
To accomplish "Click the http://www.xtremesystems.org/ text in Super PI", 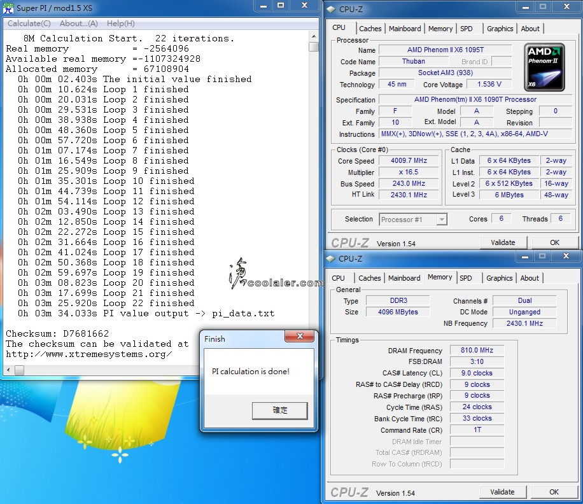I will [89, 354].
